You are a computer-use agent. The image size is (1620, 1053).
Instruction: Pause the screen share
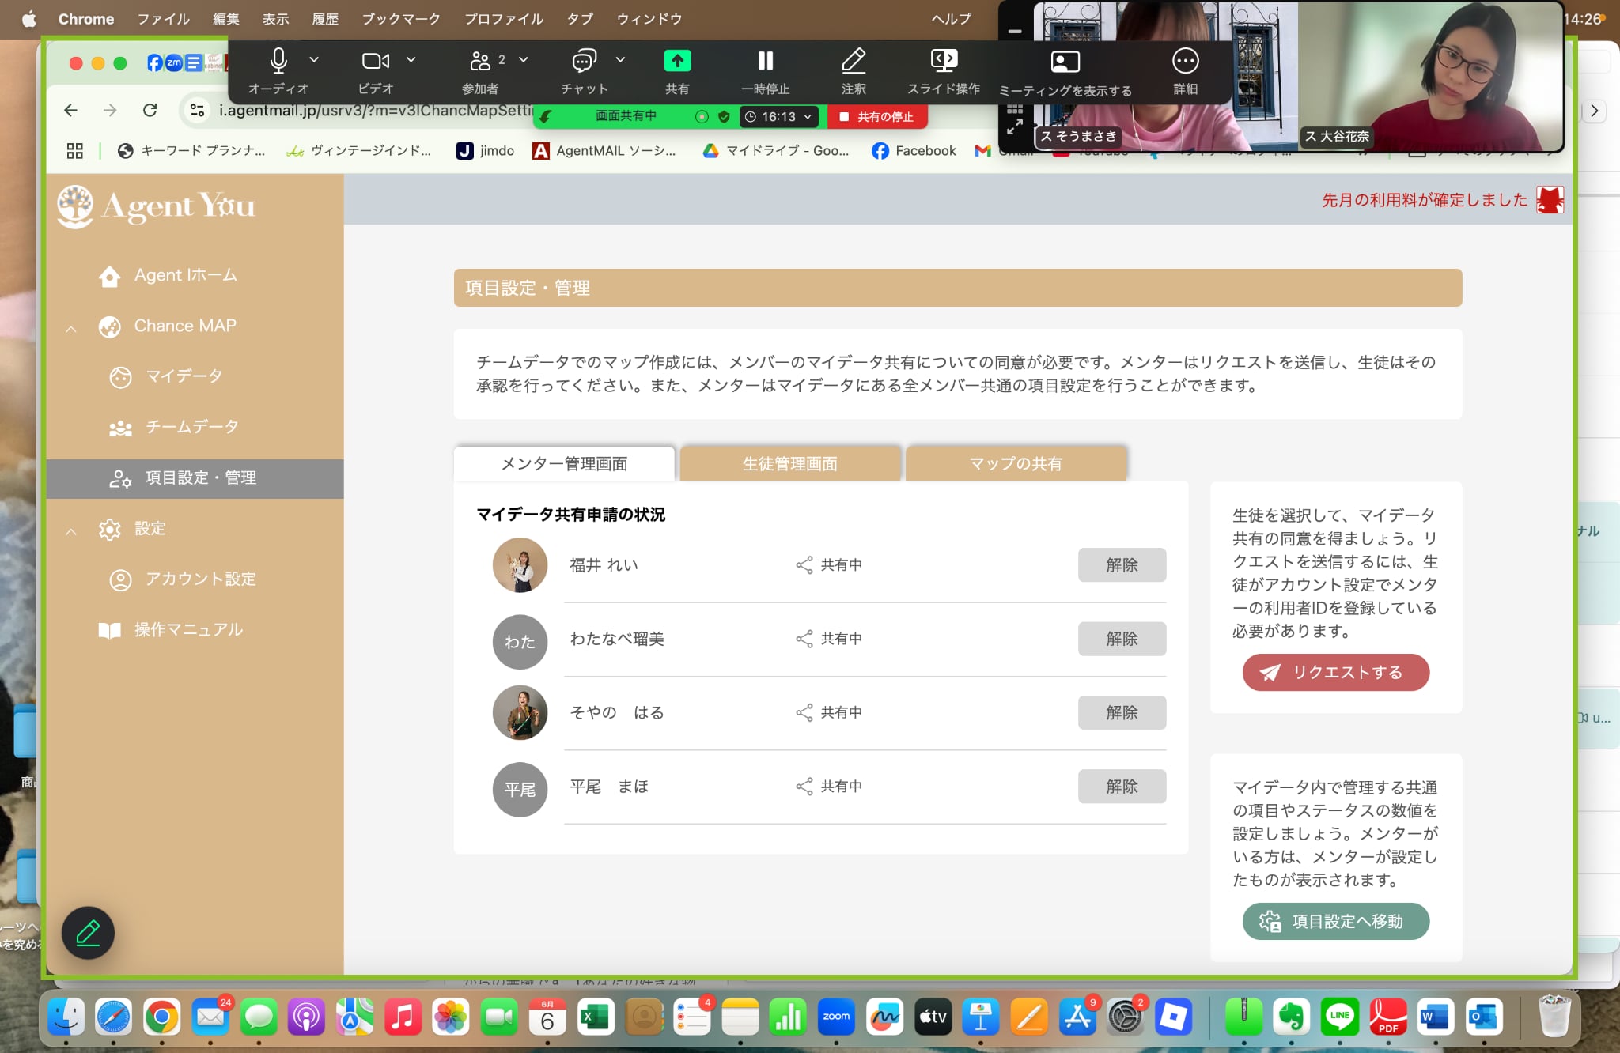click(765, 61)
